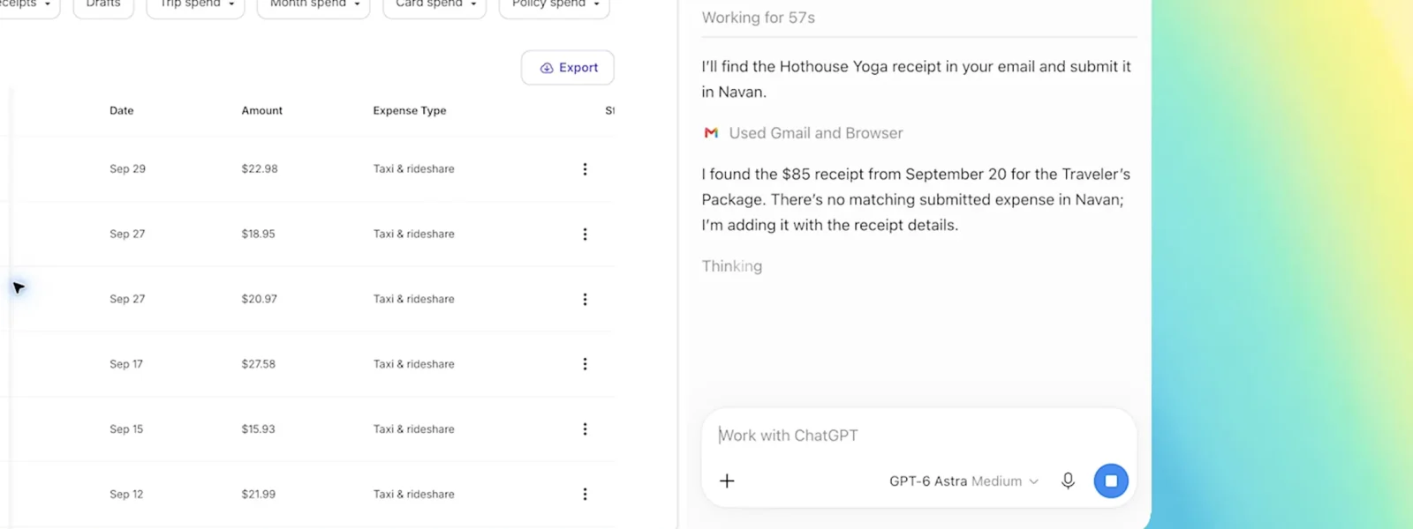Image resolution: width=1413 pixels, height=529 pixels.
Task: Click Taxi & rideshare in the Sep 29 row
Action: [414, 169]
